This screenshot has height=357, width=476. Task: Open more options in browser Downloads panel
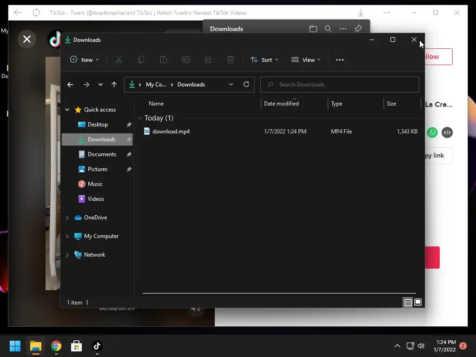click(343, 29)
